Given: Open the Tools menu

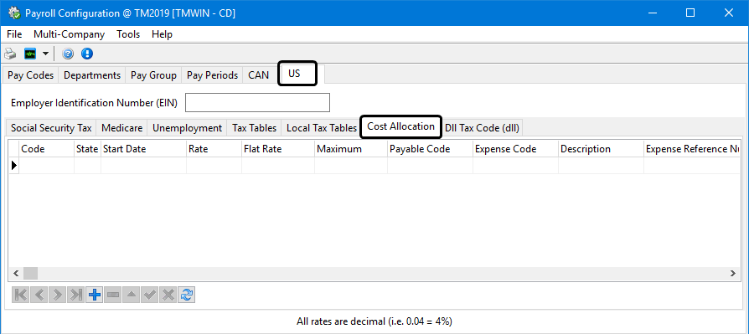Looking at the screenshot, I should (x=128, y=34).
